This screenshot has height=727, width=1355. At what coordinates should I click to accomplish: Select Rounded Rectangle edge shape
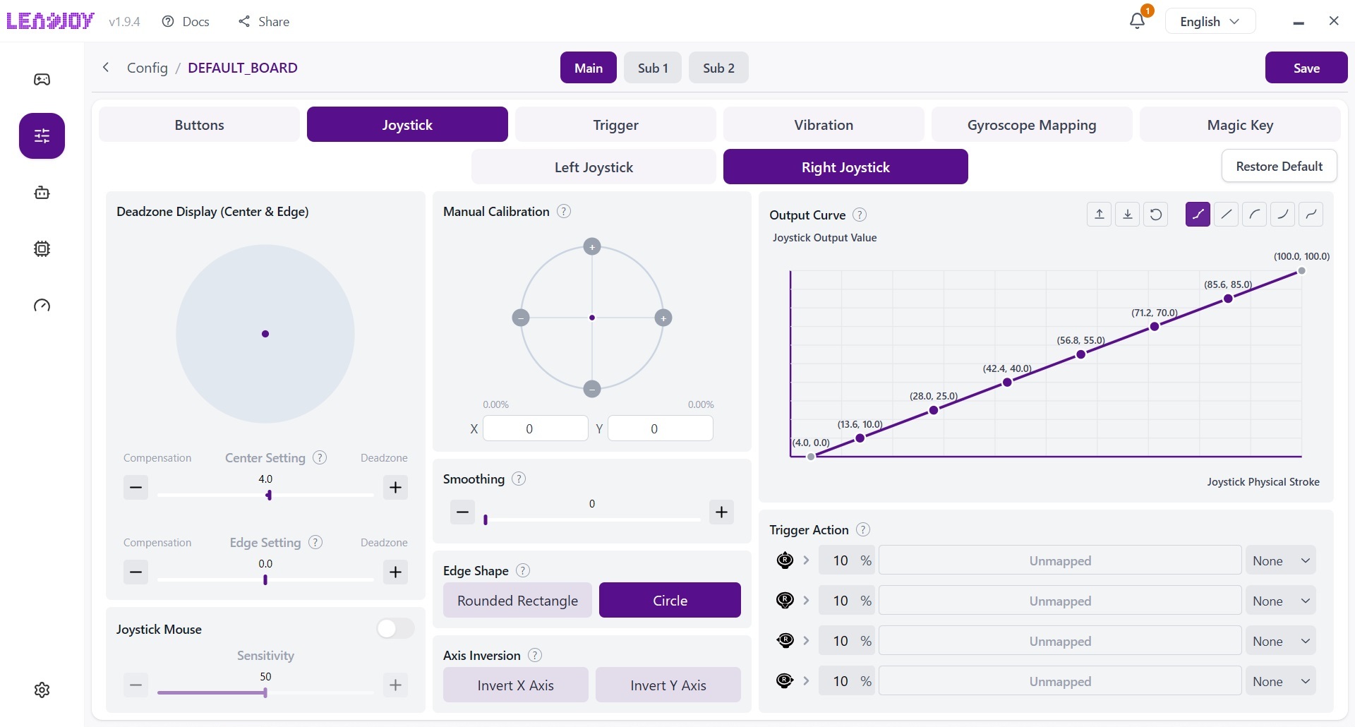point(517,600)
